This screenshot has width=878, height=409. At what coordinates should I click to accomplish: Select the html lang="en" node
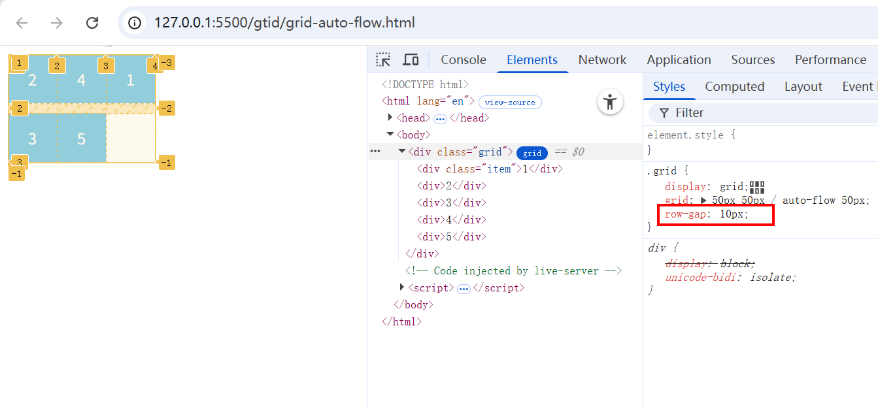tap(428, 101)
